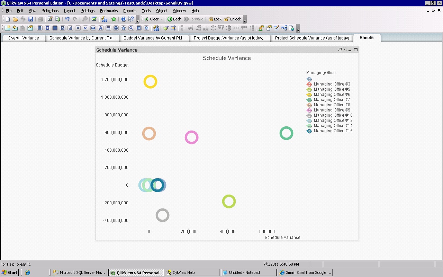The height and width of the screenshot is (277, 443).
Task: Open the Clear button dropdown
Action: pos(162,19)
